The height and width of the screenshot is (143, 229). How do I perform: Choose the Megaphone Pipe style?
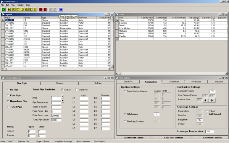[x=8, y=101]
